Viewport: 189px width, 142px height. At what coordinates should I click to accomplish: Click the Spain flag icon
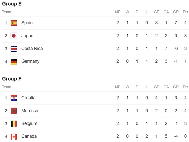point(14,23)
